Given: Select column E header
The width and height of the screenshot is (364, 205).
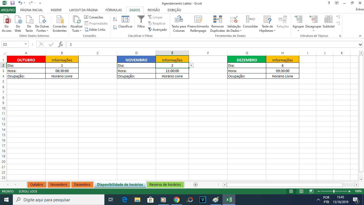Looking at the screenshot, I should pos(172,53).
